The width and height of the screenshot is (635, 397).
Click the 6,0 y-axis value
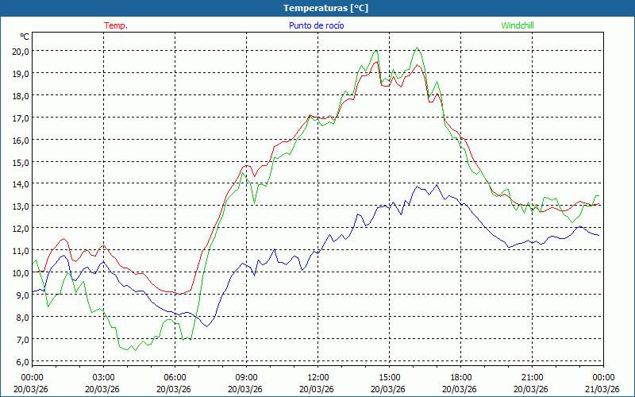[x=20, y=362]
